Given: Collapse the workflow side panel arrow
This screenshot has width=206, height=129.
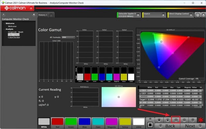Looking at the screenshot, I should point(34,14).
